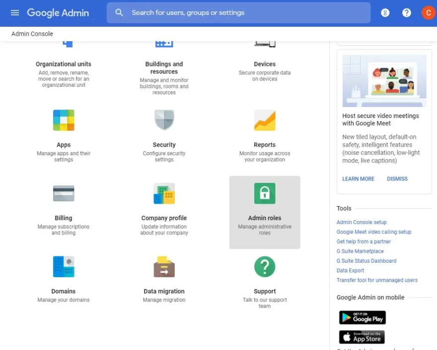
Task: Select the Reports title
Action: [265, 145]
